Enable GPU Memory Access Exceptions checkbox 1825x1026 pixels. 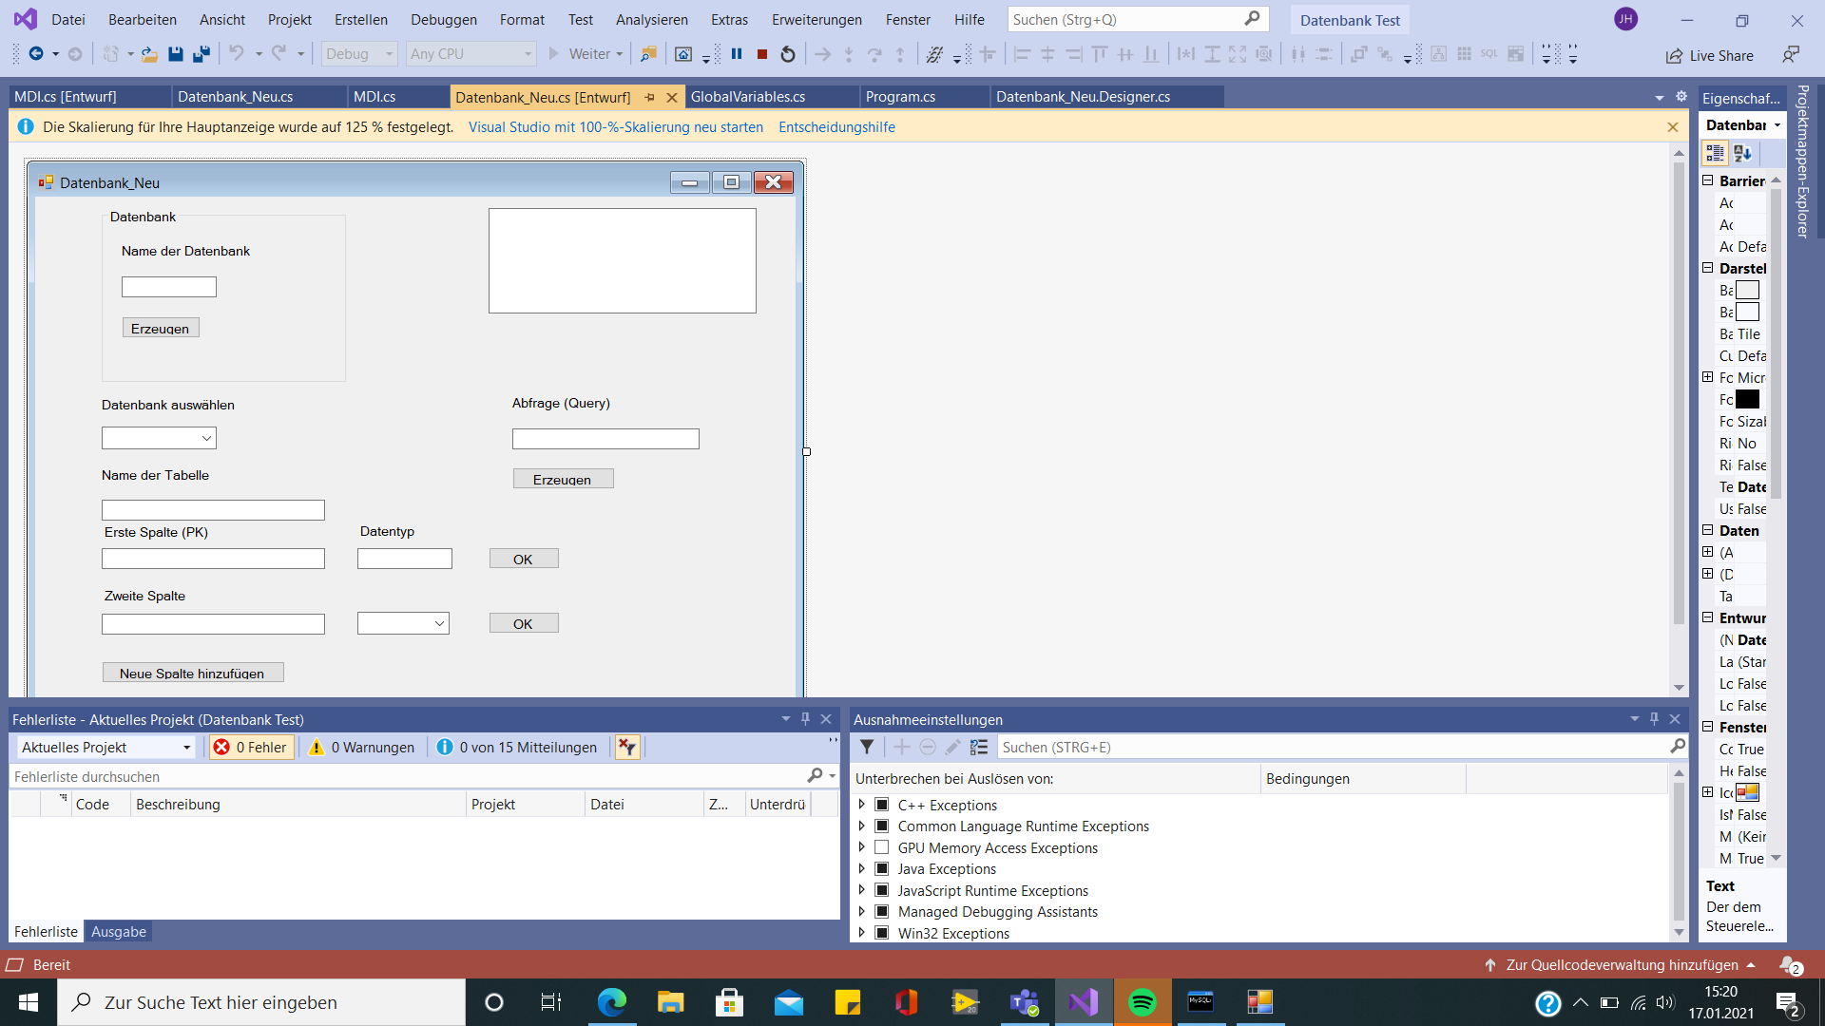coord(882,847)
